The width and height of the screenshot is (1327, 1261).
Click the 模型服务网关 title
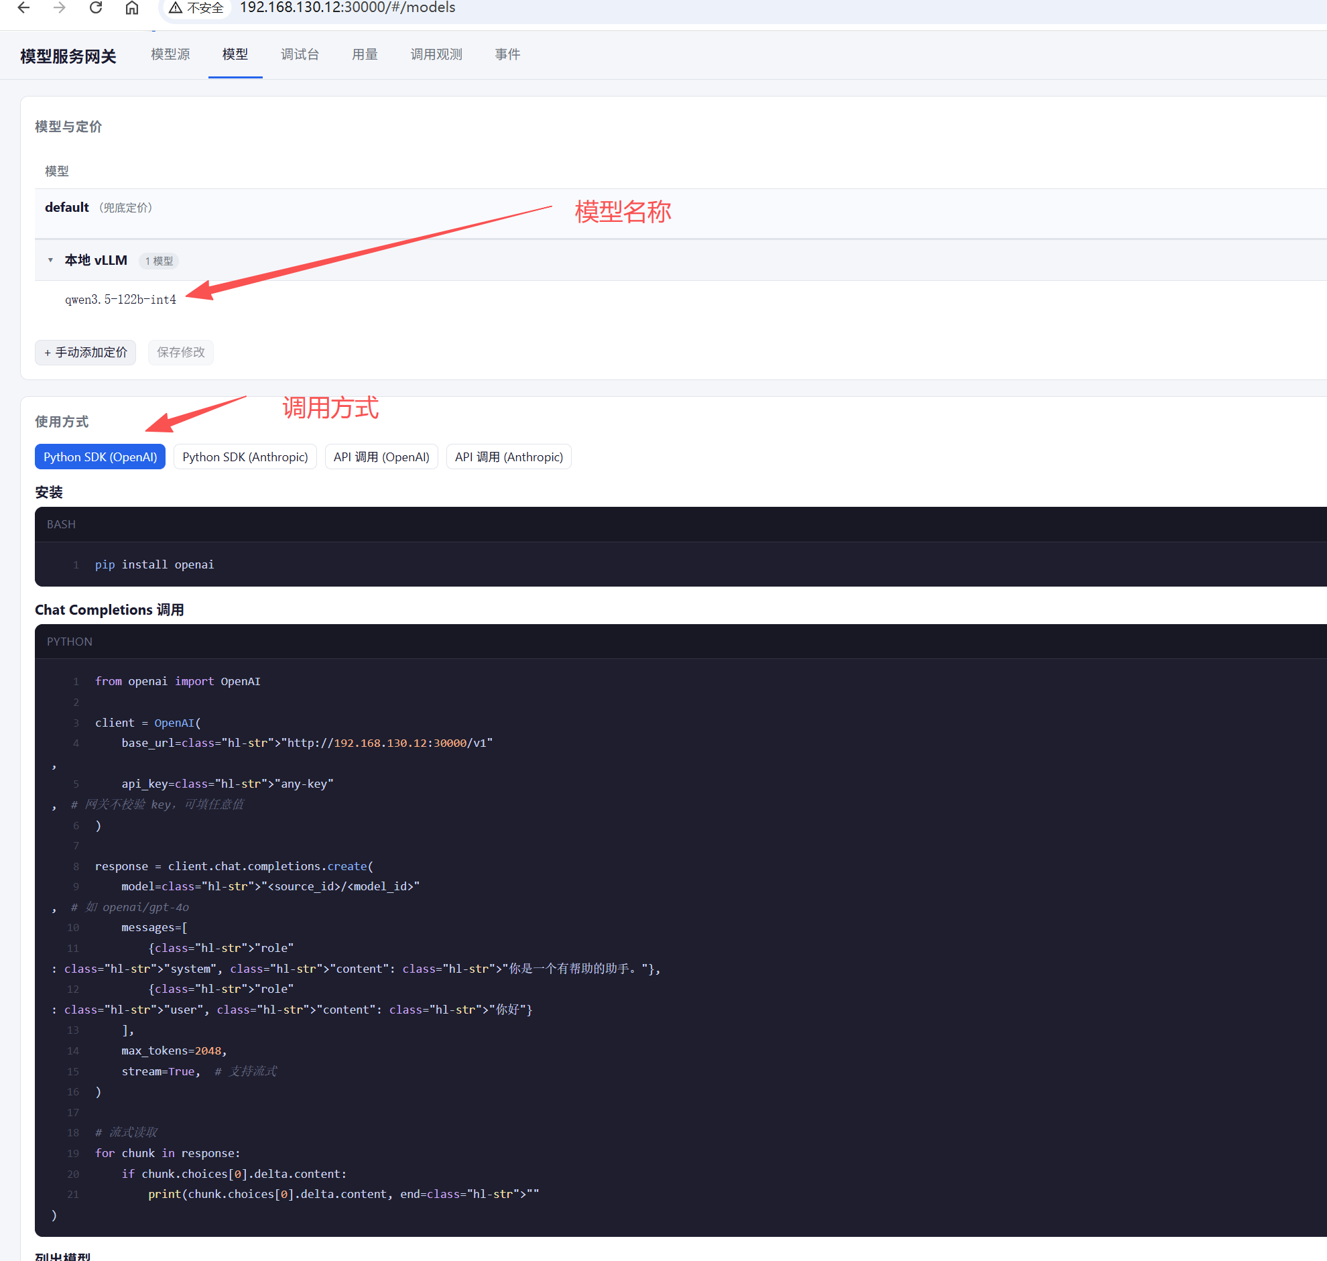point(68,56)
